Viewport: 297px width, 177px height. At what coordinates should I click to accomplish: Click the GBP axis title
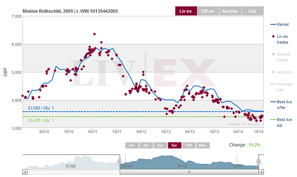click(x=5, y=72)
